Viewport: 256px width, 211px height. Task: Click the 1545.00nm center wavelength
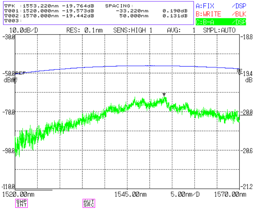(x=130, y=194)
